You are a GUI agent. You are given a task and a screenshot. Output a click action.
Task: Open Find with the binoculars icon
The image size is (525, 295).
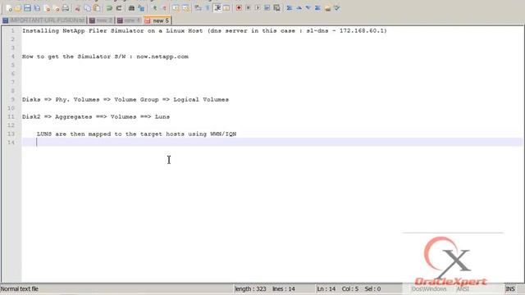click(x=131, y=8)
